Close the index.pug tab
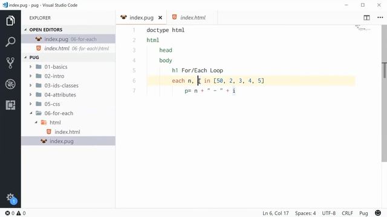This screenshot has width=387, height=217. tap(160, 17)
